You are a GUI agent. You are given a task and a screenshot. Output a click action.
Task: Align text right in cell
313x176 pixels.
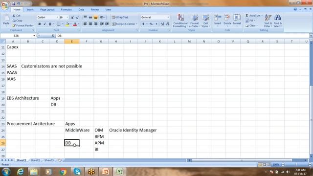click(x=96, y=24)
